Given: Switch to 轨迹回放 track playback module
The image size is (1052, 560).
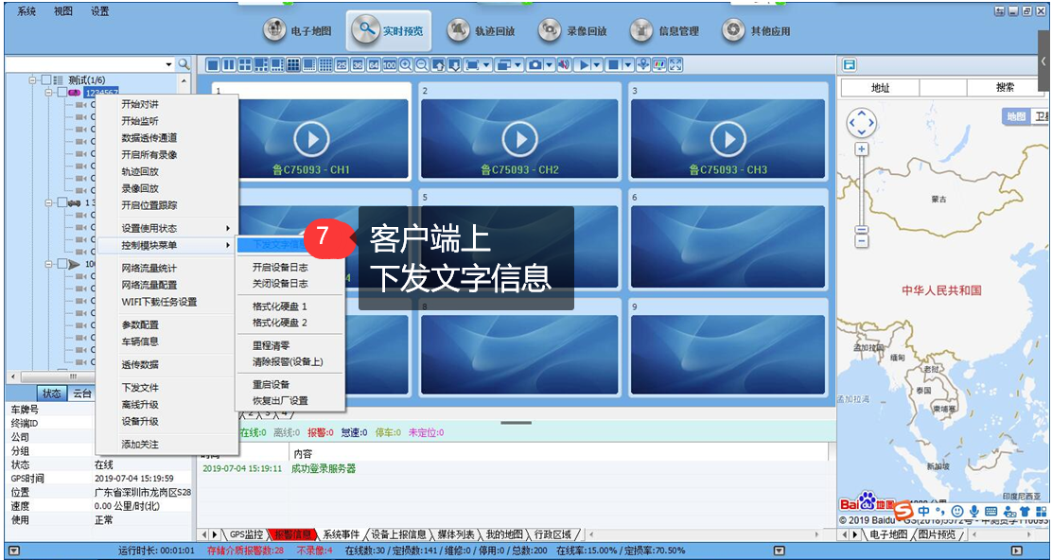Looking at the screenshot, I should (x=481, y=31).
